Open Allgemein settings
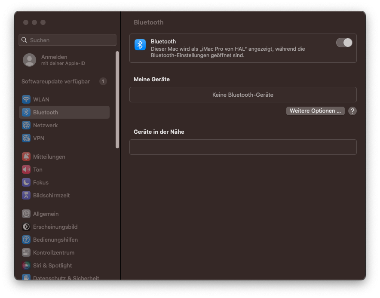The width and height of the screenshot is (380, 298). 64,214
